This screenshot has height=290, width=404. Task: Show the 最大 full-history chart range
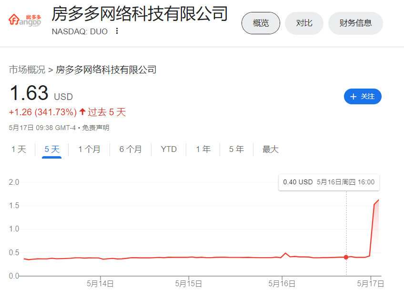[270, 149]
